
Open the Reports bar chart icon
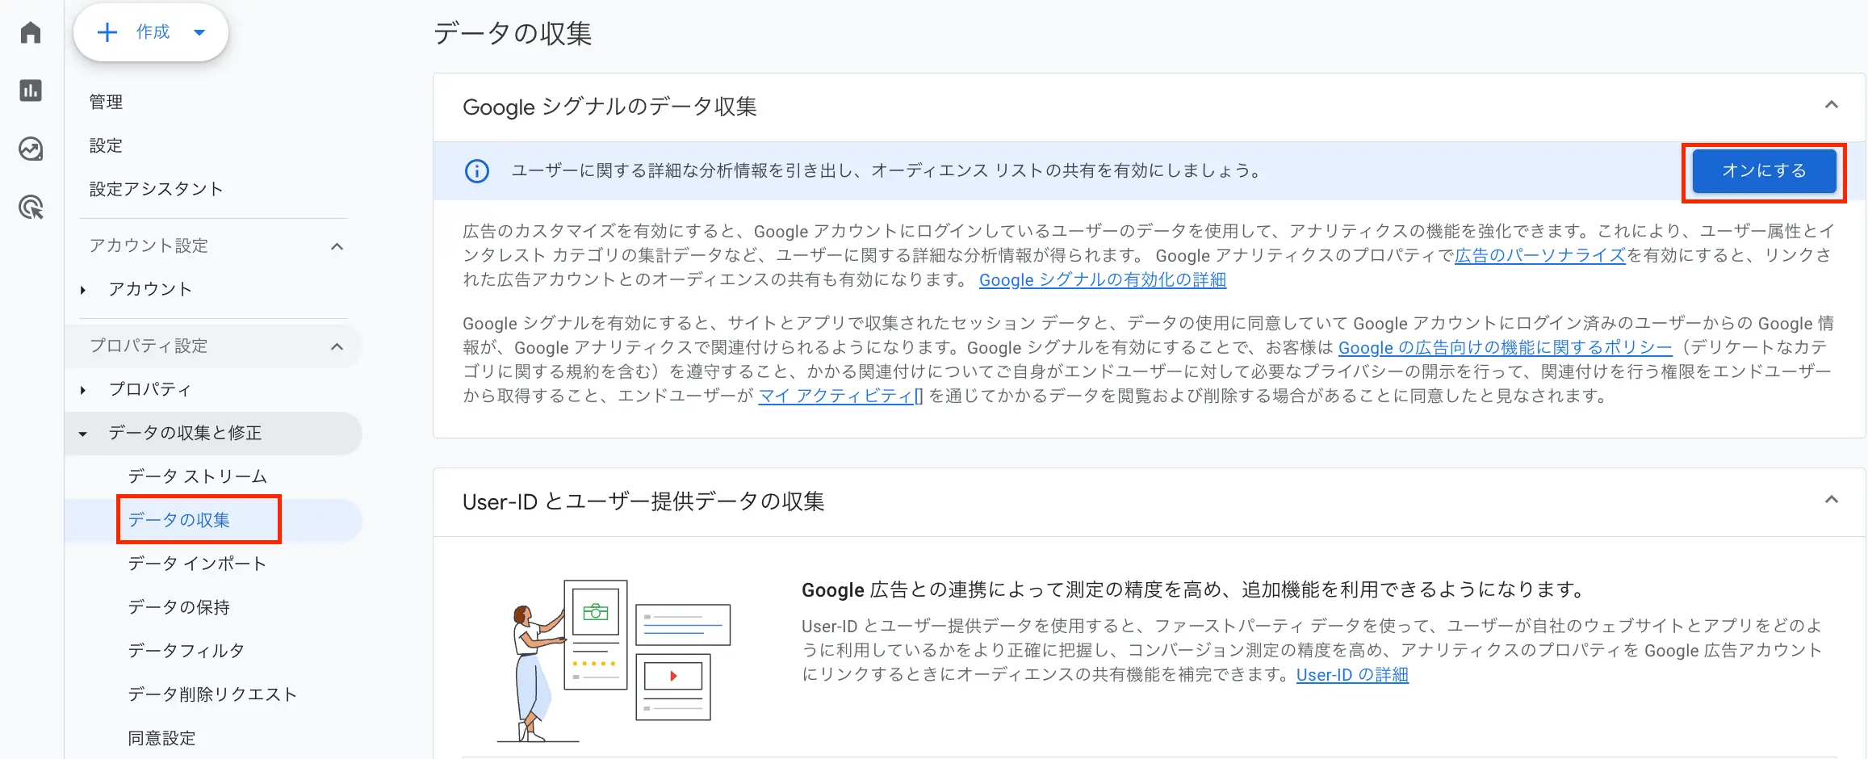pos(31,90)
